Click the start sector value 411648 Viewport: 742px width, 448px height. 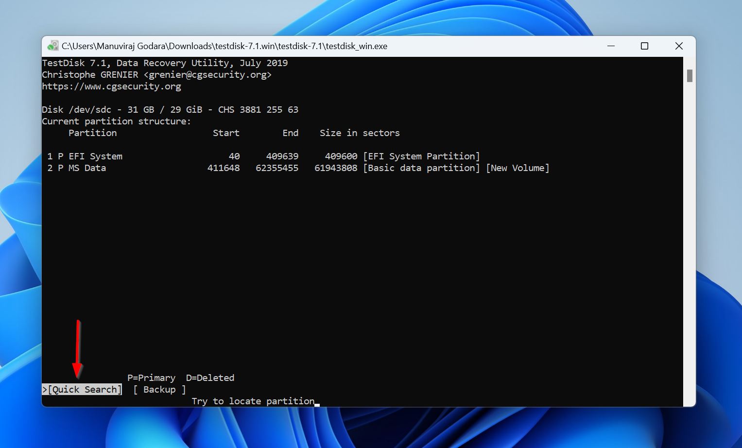click(x=224, y=168)
